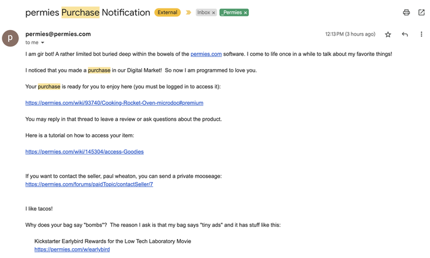430x258 pixels.
Task: Star the permies Purchase Notification email
Action: point(388,35)
